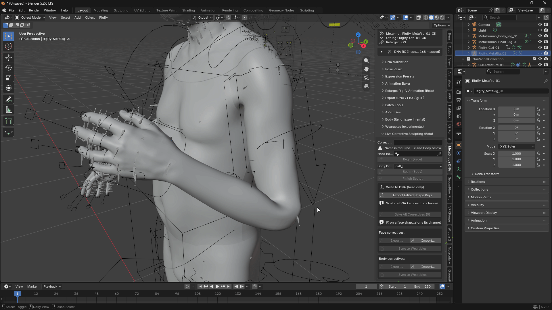Click Import under Body correctives
Image resolution: width=552 pixels, height=310 pixels.
[425, 267]
